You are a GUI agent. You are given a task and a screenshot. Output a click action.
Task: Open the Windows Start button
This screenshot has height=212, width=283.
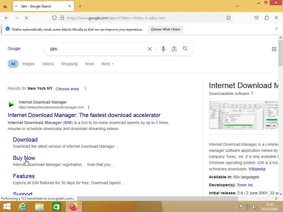click(x=7, y=206)
